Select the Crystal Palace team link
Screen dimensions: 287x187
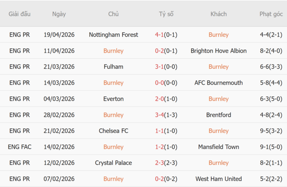coord(113,163)
